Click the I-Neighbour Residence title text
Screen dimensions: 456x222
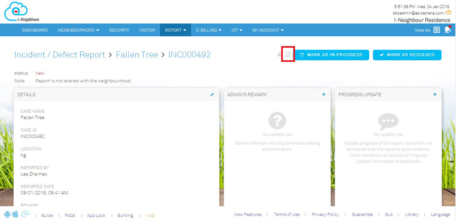tap(422, 20)
